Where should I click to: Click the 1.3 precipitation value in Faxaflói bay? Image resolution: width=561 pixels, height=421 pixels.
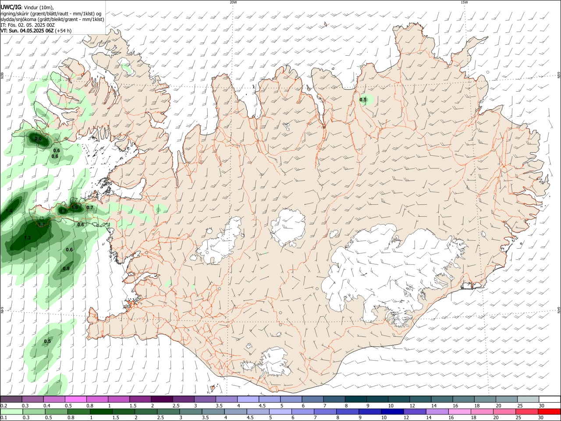point(27,238)
